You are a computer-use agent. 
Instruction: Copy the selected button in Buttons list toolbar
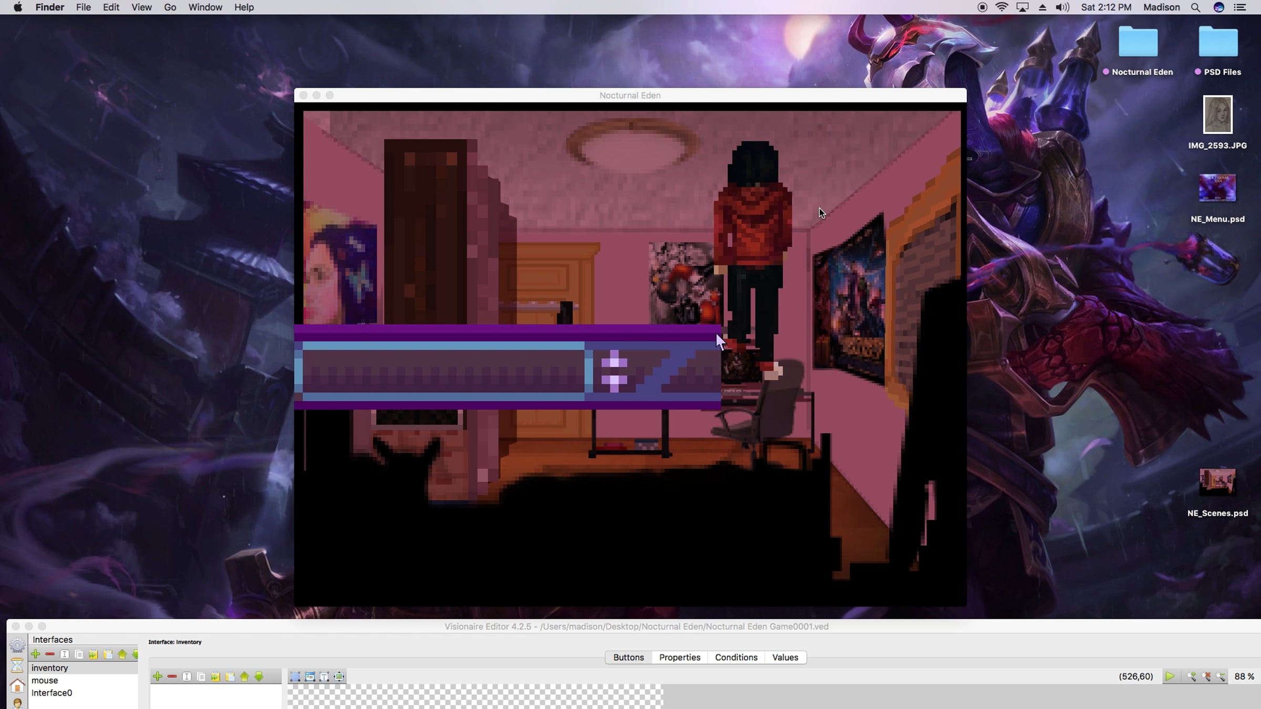click(x=215, y=676)
